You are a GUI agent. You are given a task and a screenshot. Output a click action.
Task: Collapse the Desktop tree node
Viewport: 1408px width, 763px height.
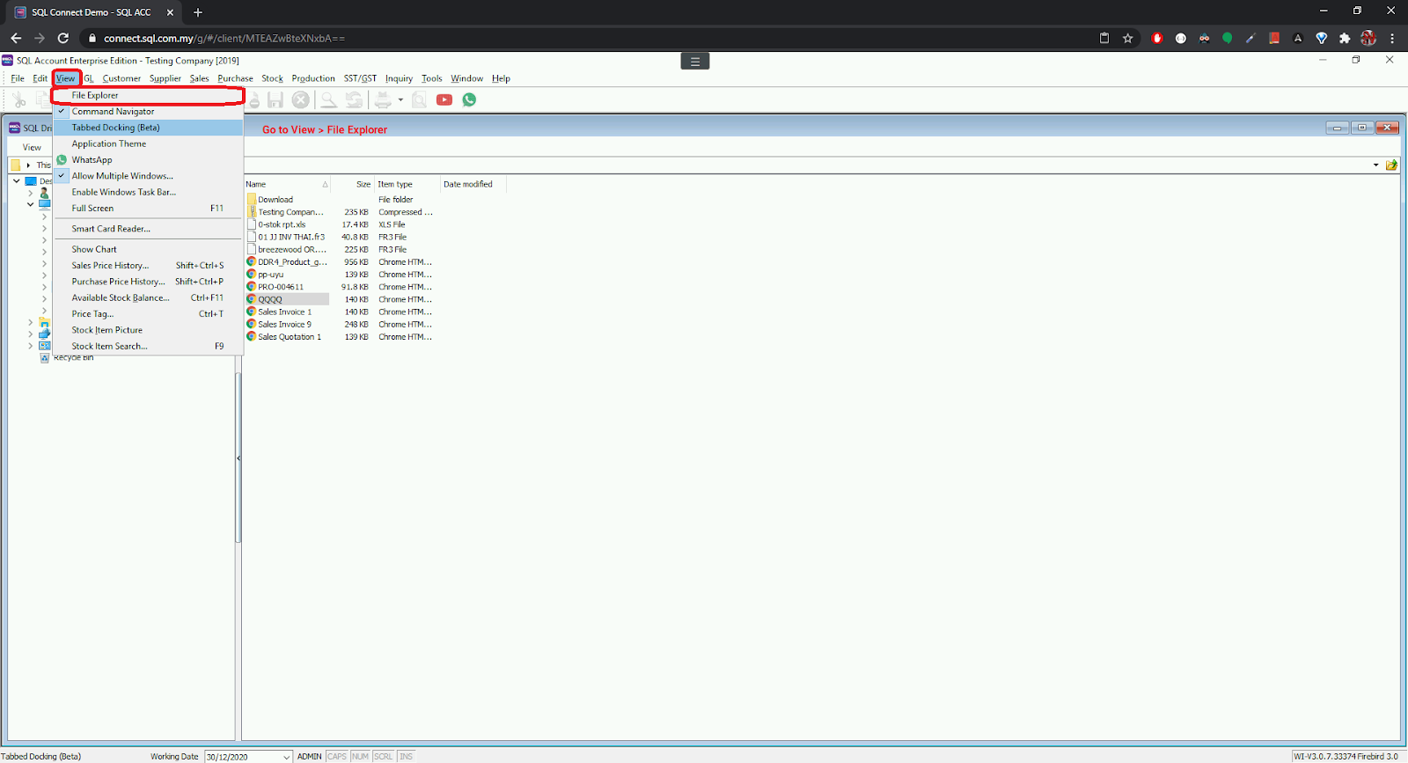pos(17,181)
